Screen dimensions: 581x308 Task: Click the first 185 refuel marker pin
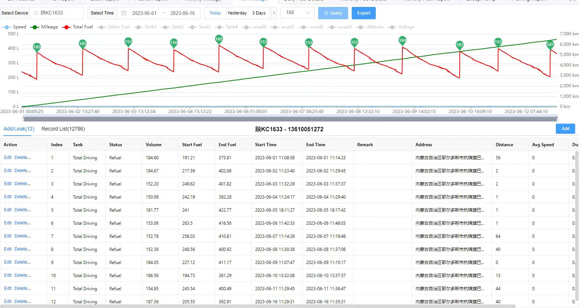tap(37, 47)
